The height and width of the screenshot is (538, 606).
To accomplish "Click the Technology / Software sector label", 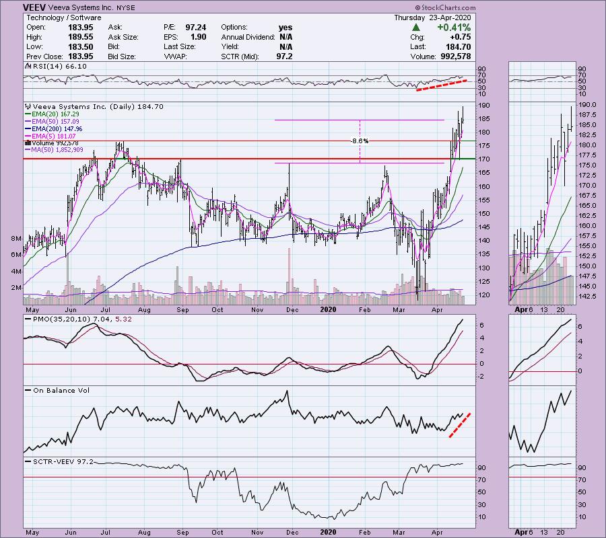I will [64, 17].
